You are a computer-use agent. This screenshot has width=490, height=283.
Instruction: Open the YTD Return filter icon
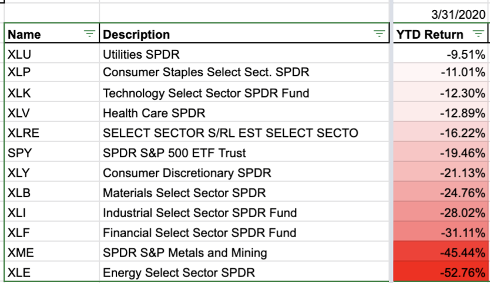coord(478,35)
